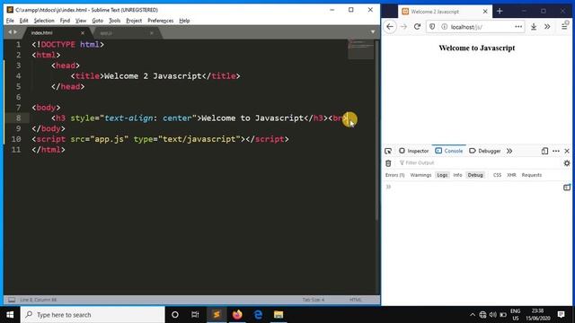Open the Firefox downloads panel
The width and height of the screenshot is (575, 323).
click(x=534, y=27)
